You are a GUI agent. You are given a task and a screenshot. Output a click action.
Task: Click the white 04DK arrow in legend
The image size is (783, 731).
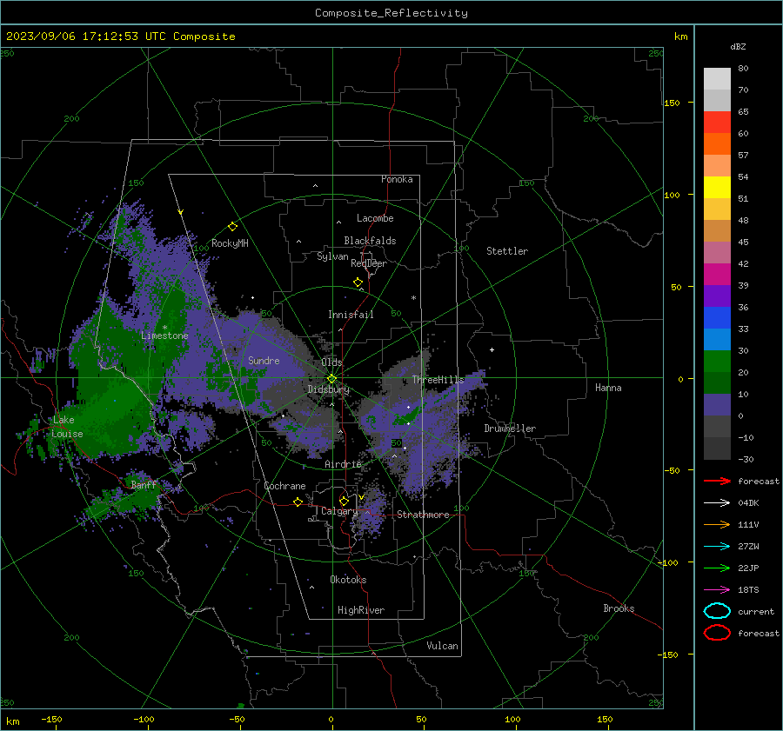(x=717, y=502)
